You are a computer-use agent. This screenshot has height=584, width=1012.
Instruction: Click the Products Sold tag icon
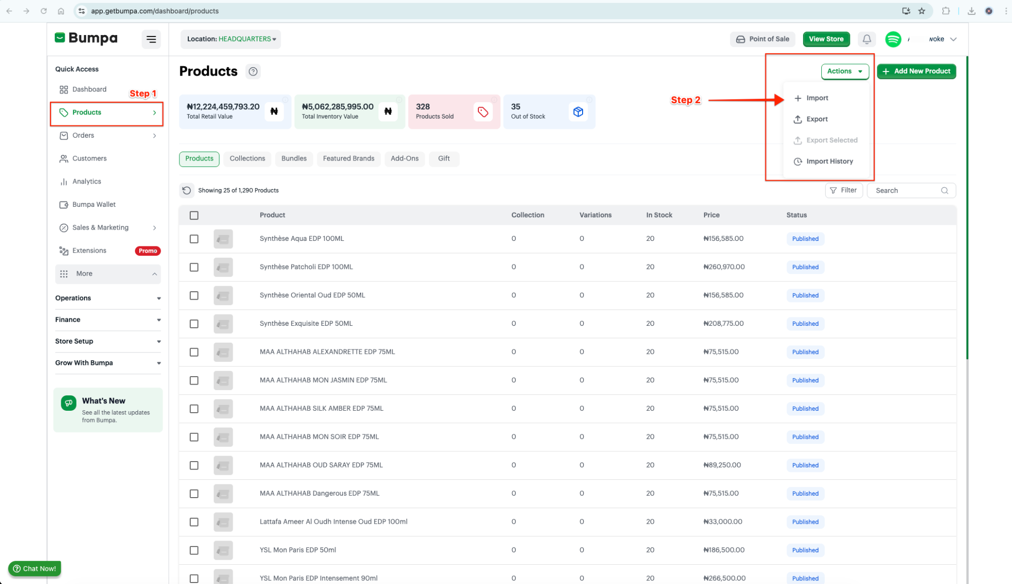click(483, 112)
